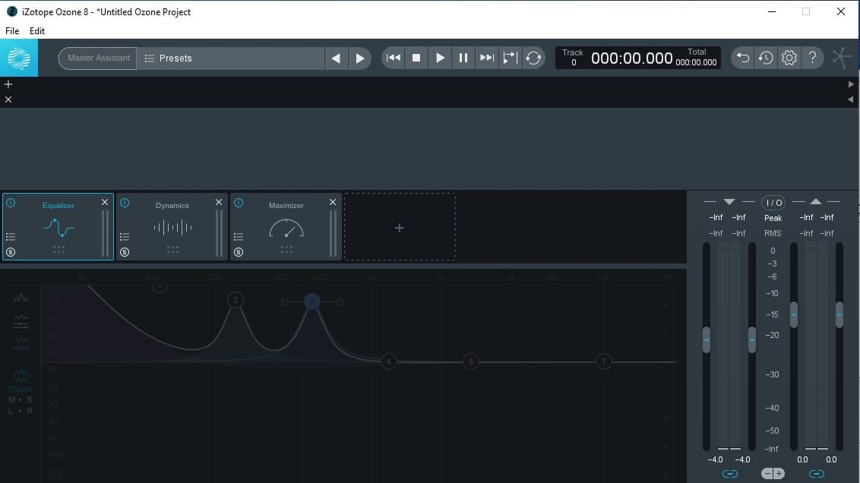
Task: Skip to next track
Action: [x=486, y=58]
